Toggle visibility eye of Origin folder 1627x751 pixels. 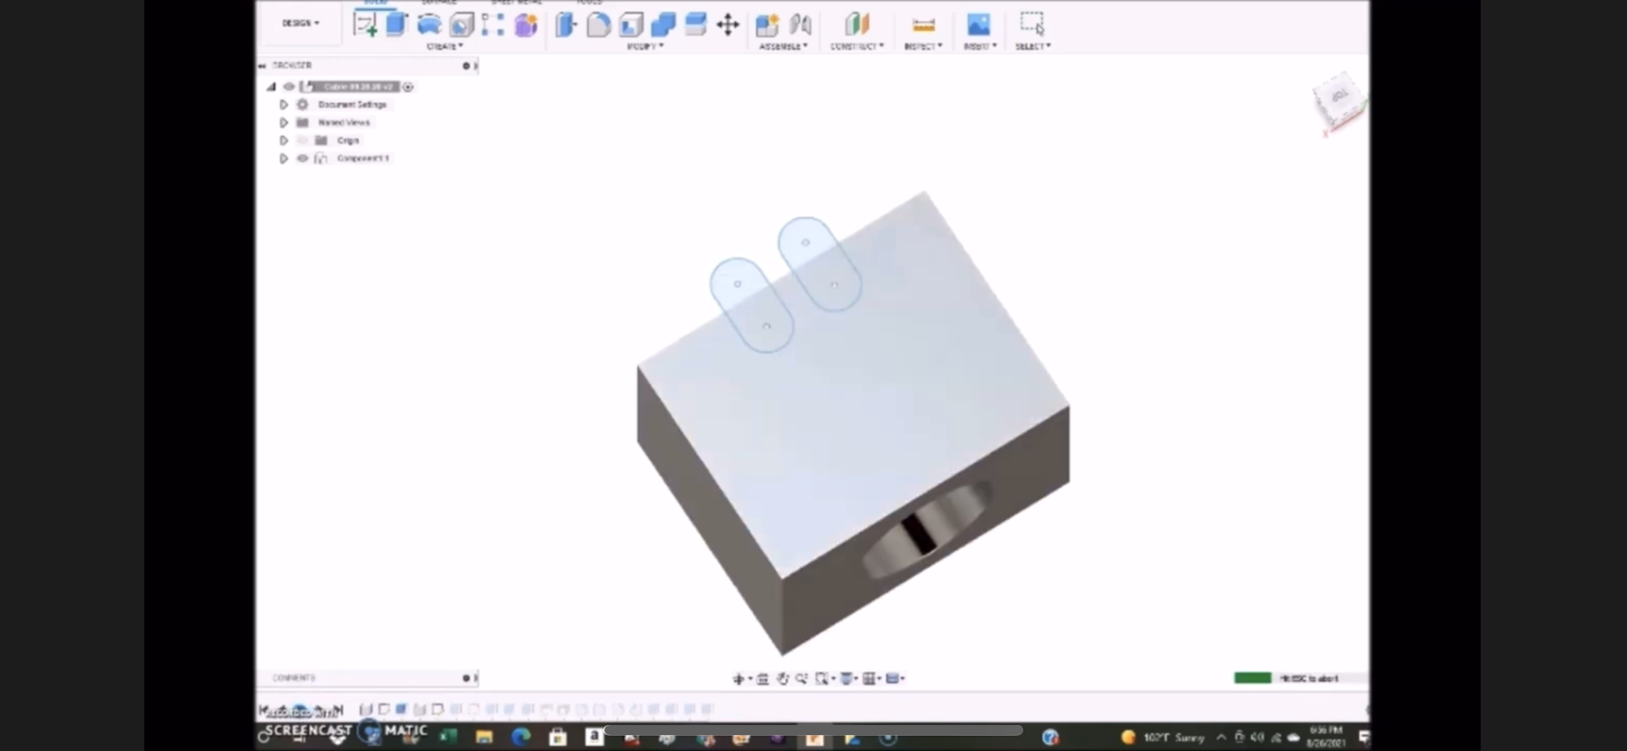click(x=302, y=140)
